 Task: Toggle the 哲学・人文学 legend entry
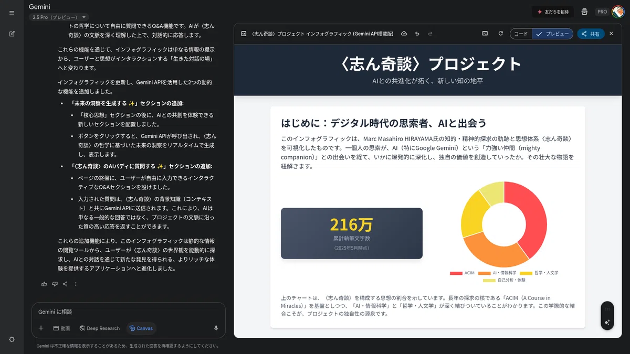[x=539, y=273]
